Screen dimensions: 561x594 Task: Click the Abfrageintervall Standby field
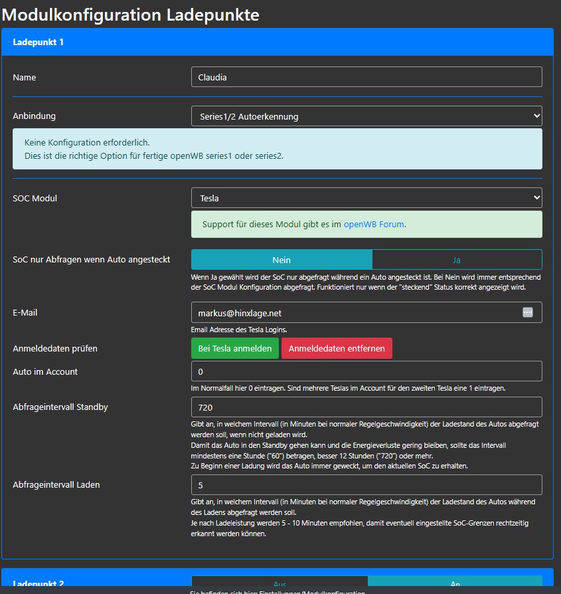366,407
